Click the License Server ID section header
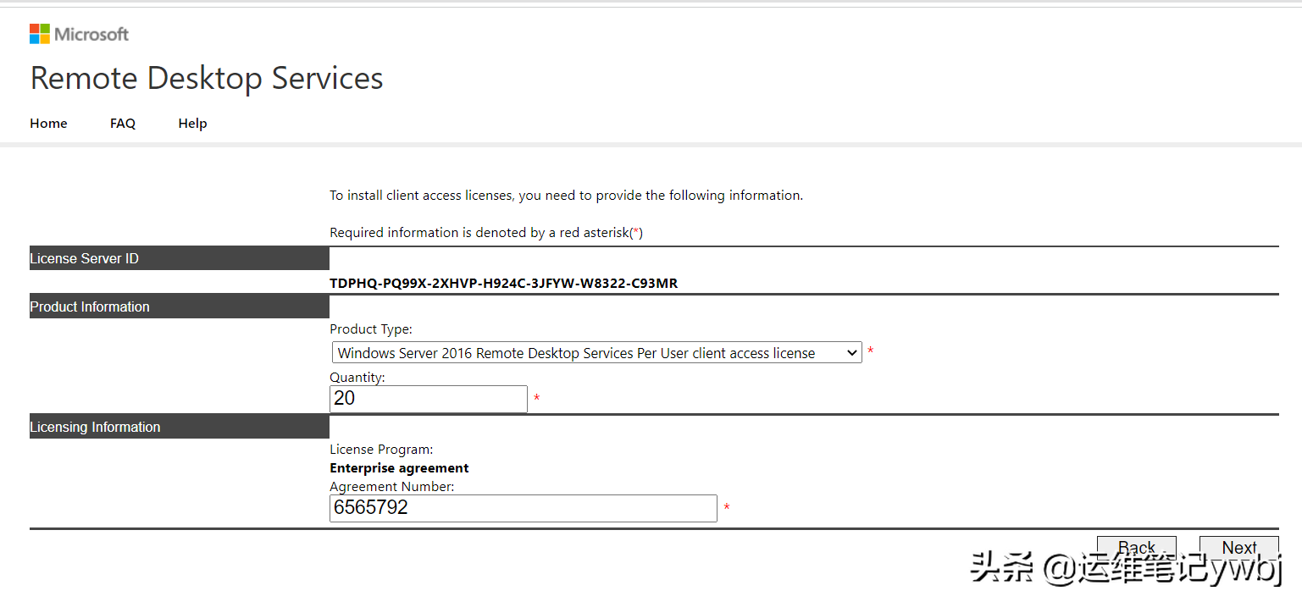Screen dimensions: 1302x602 tap(180, 258)
